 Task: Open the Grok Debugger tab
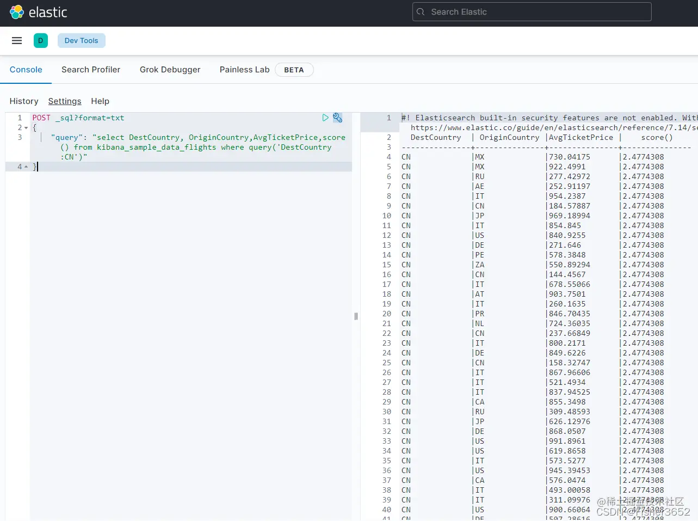point(170,70)
